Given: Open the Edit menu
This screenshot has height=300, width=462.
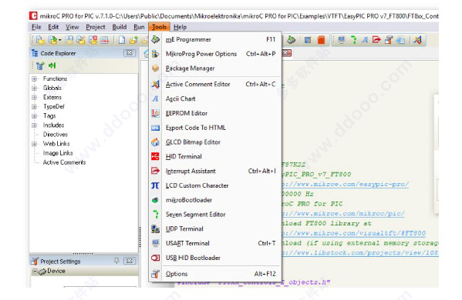Looking at the screenshot, I should click(53, 27).
